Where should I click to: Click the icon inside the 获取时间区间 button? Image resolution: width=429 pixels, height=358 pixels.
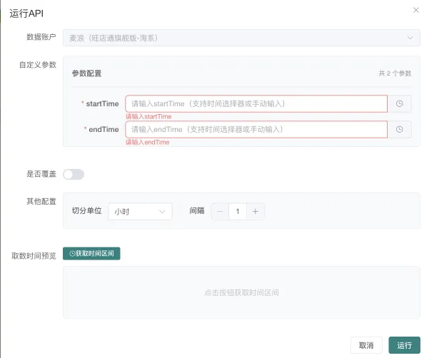[x=71, y=254]
